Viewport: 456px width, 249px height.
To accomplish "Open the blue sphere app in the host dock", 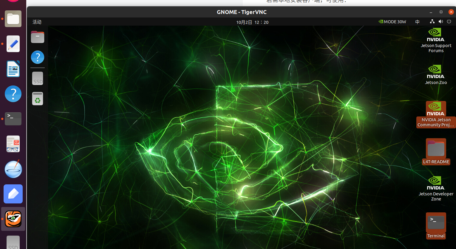I will coord(13,169).
